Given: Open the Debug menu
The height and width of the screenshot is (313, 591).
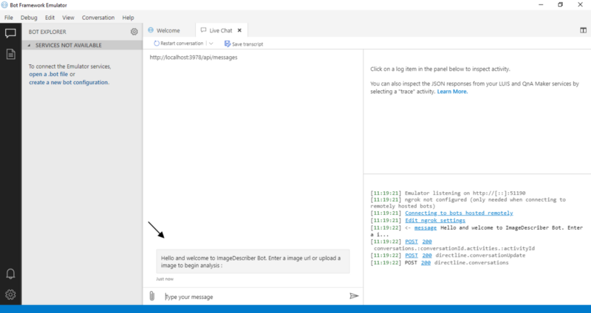Looking at the screenshot, I should [29, 18].
